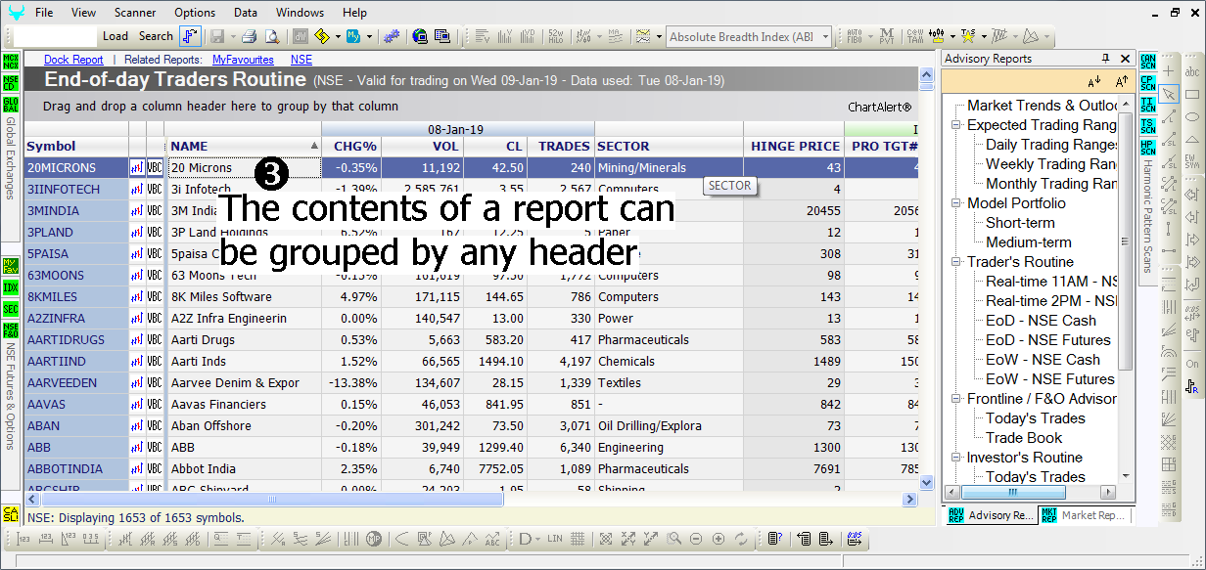1206x570 pixels.
Task: Open the Absolute Breadth Index dropdown
Action: (x=826, y=37)
